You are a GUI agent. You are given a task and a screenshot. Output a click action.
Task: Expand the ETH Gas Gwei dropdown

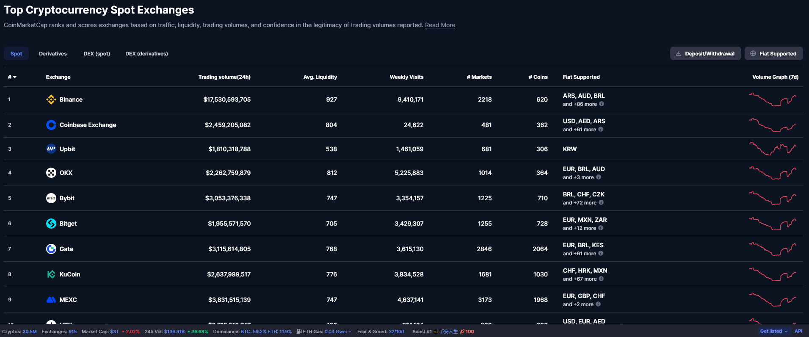349,331
